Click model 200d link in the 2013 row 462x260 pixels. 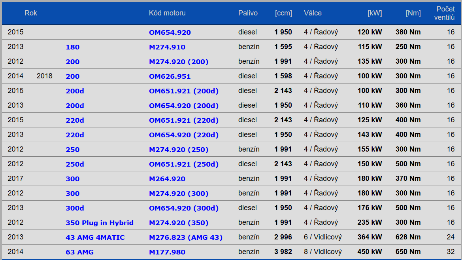(75, 106)
